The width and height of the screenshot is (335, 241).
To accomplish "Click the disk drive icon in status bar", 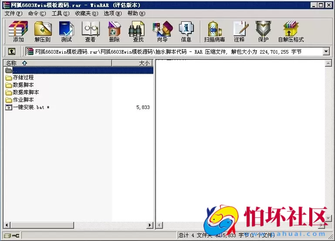I will 7,236.
